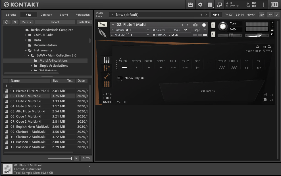Viewport: 281px width, 176px height.
Task: Refresh the file browser
Action: tap(7, 22)
